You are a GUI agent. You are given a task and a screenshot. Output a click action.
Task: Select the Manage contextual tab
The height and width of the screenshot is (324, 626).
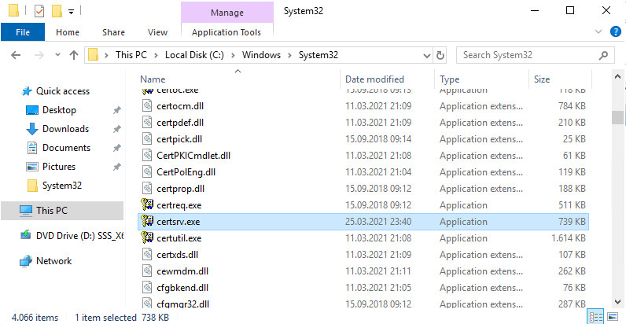point(227,13)
